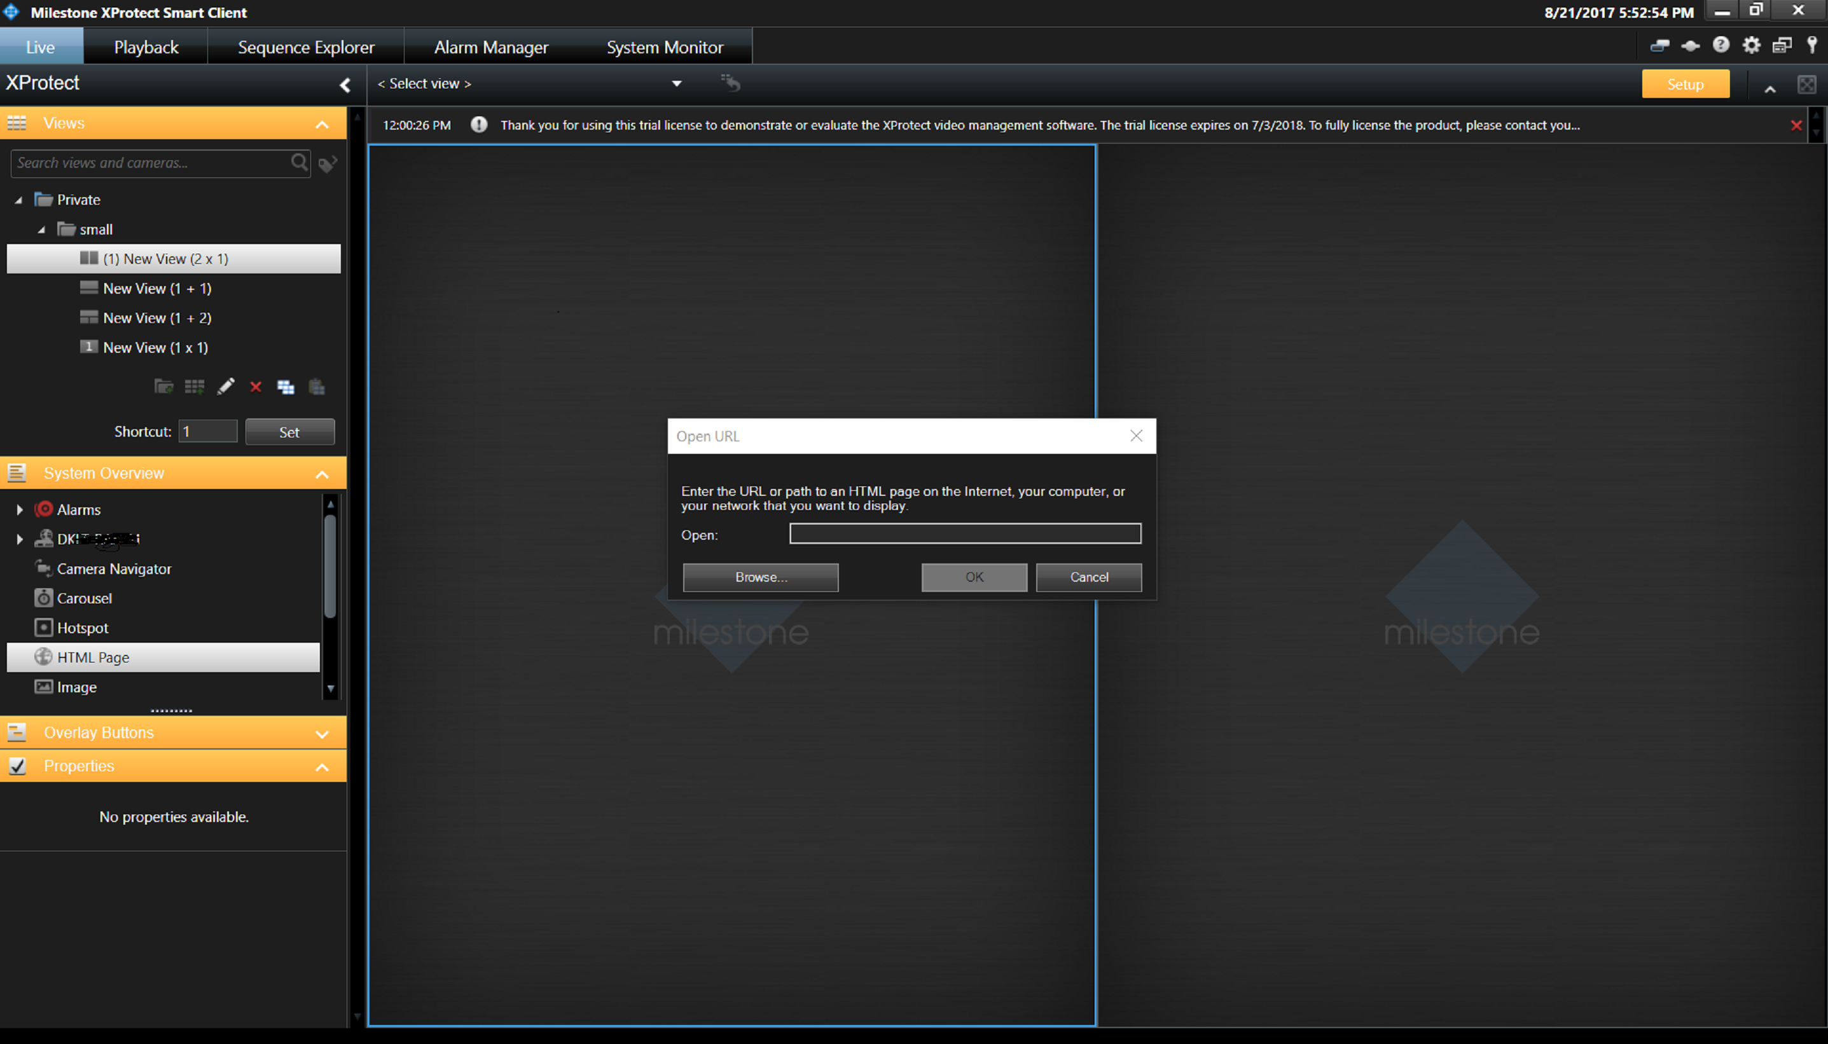The width and height of the screenshot is (1828, 1044).
Task: Open the settings gear icon in toolbar
Action: (1751, 46)
